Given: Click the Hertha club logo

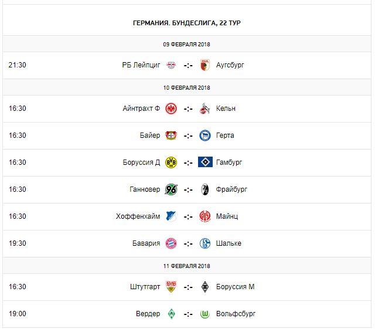Looking at the screenshot, I should pos(204,135).
